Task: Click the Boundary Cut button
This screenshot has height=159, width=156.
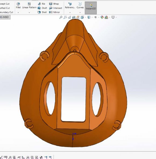Action: tap(6, 12)
